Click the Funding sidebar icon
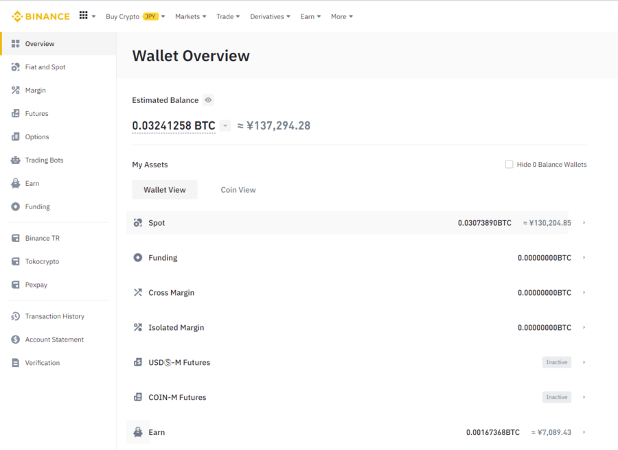Viewport: 618px width, 450px height. (16, 207)
